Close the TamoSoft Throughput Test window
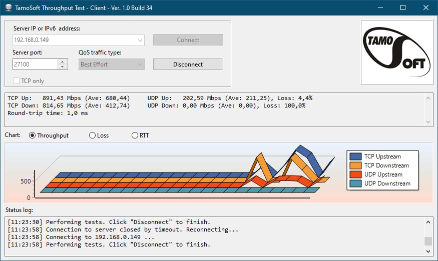This screenshot has height=261, width=438. click(425, 7)
